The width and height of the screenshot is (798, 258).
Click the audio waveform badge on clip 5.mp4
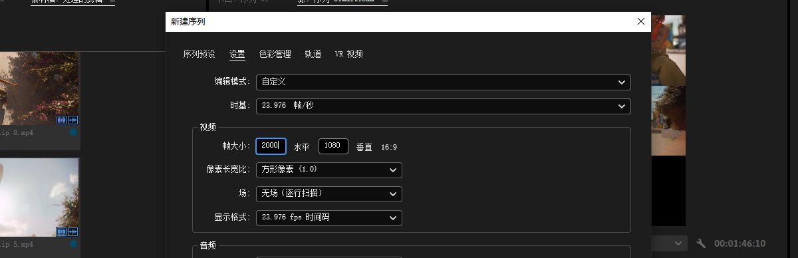pyautogui.click(x=73, y=231)
